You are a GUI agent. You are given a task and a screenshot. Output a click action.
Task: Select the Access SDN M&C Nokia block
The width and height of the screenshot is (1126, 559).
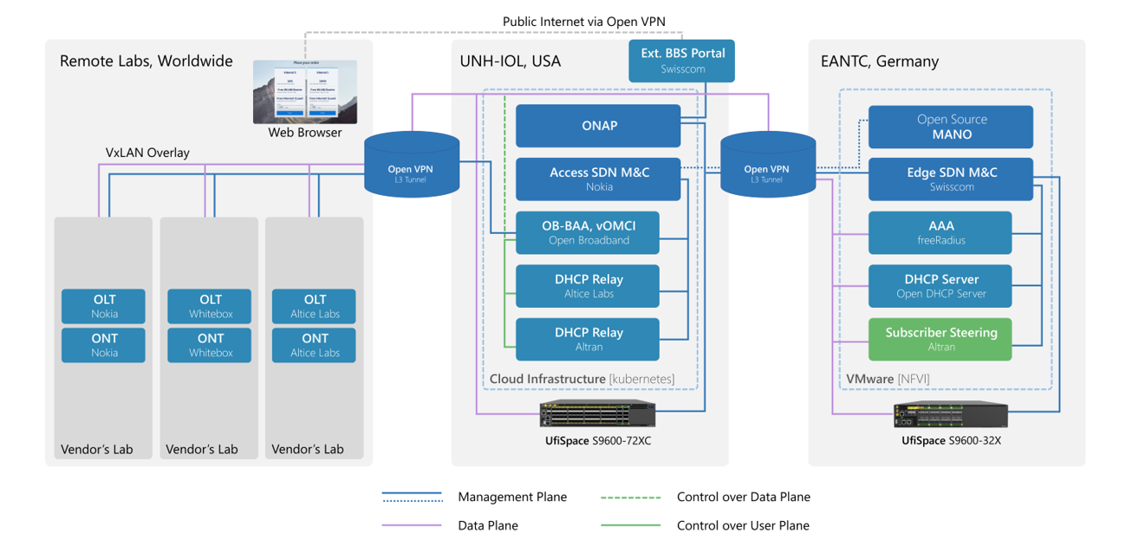[x=599, y=179]
